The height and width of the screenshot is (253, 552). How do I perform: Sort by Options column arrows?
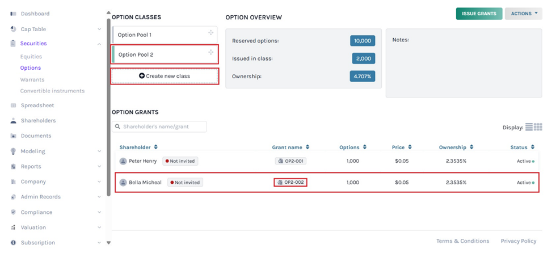point(364,147)
